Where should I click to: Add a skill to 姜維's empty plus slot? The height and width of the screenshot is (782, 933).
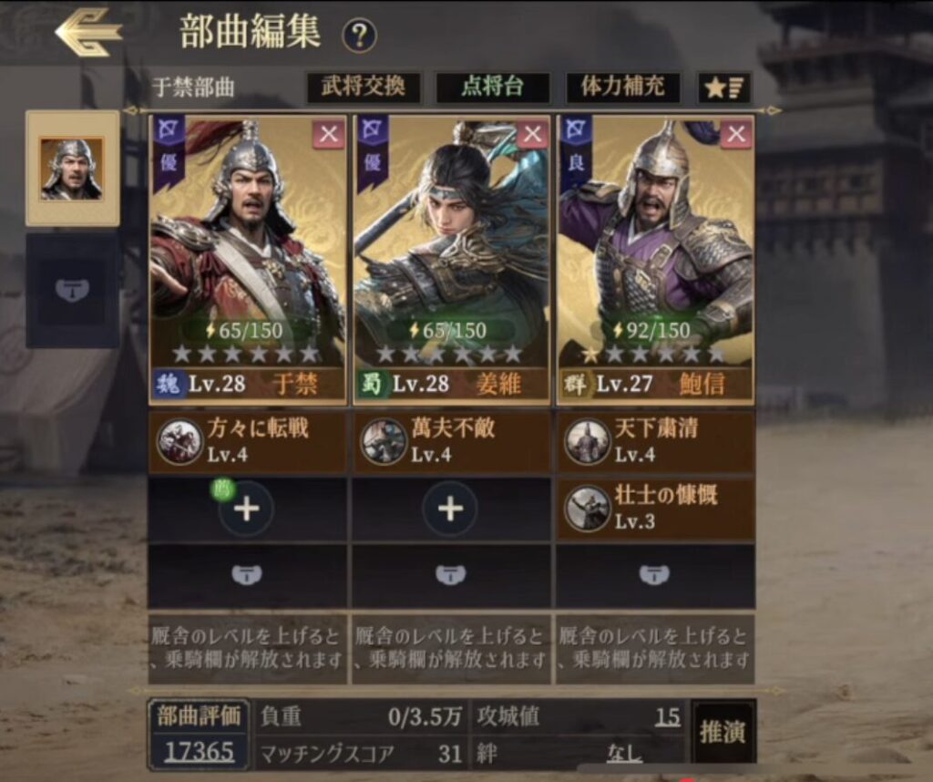click(x=450, y=509)
